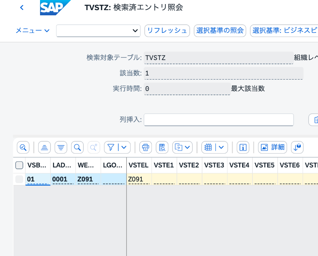Expand the filter options dropdown arrow
Viewport: 318px width, 256px height.
pos(124,147)
